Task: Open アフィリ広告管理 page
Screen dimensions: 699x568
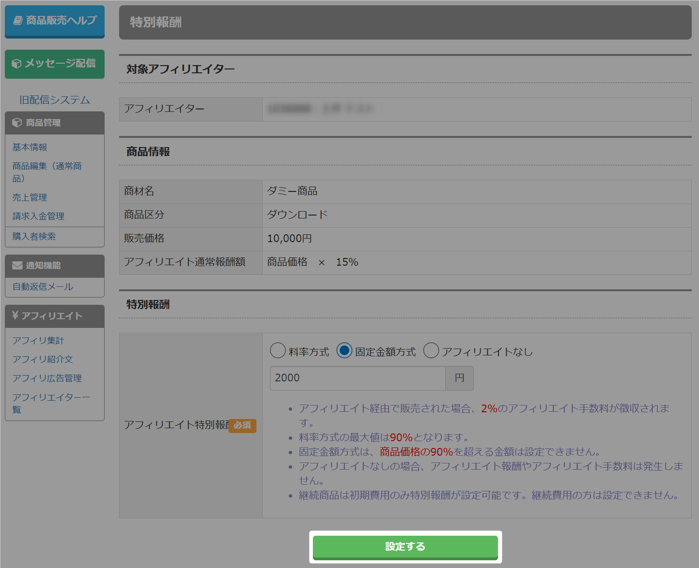Action: (x=47, y=378)
